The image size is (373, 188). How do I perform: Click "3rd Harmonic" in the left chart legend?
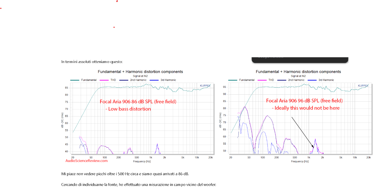(x=168, y=80)
